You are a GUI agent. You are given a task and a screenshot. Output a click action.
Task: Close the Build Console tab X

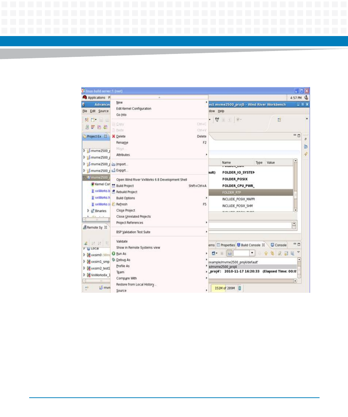click(263, 245)
